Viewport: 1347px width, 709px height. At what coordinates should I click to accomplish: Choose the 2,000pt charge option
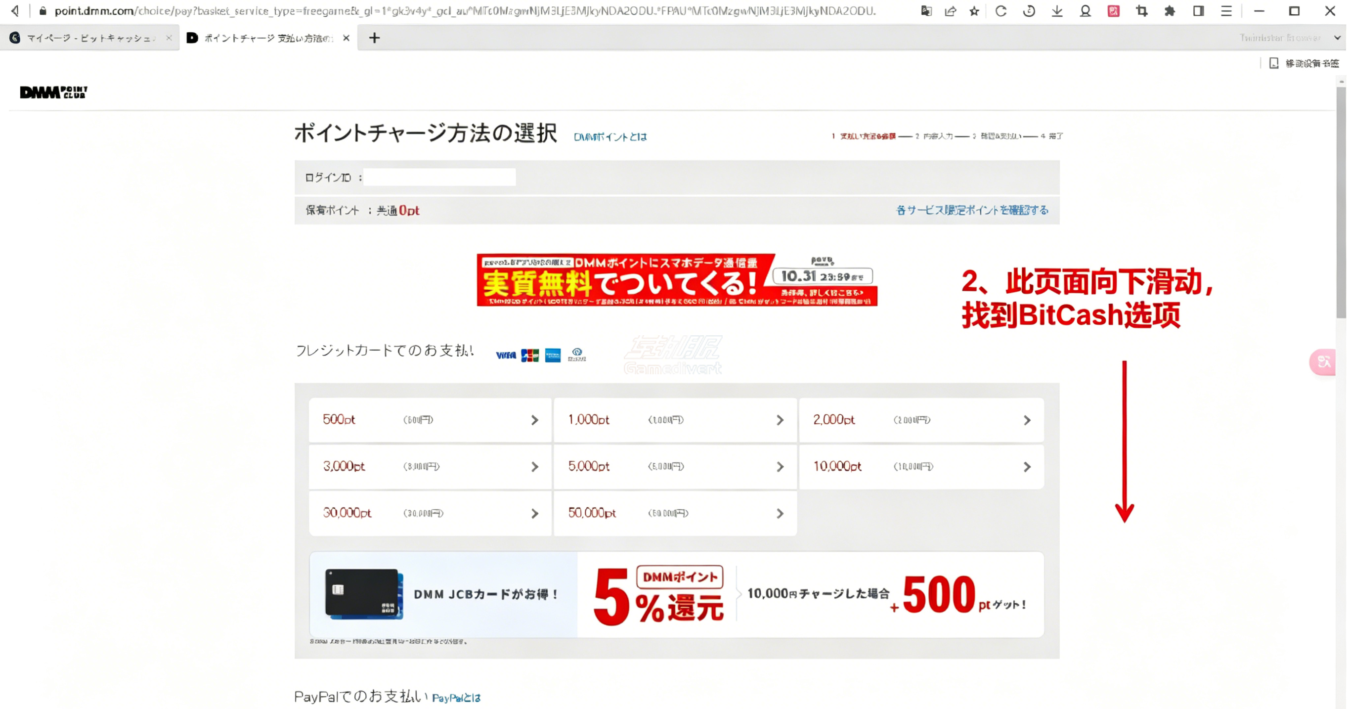click(x=921, y=420)
